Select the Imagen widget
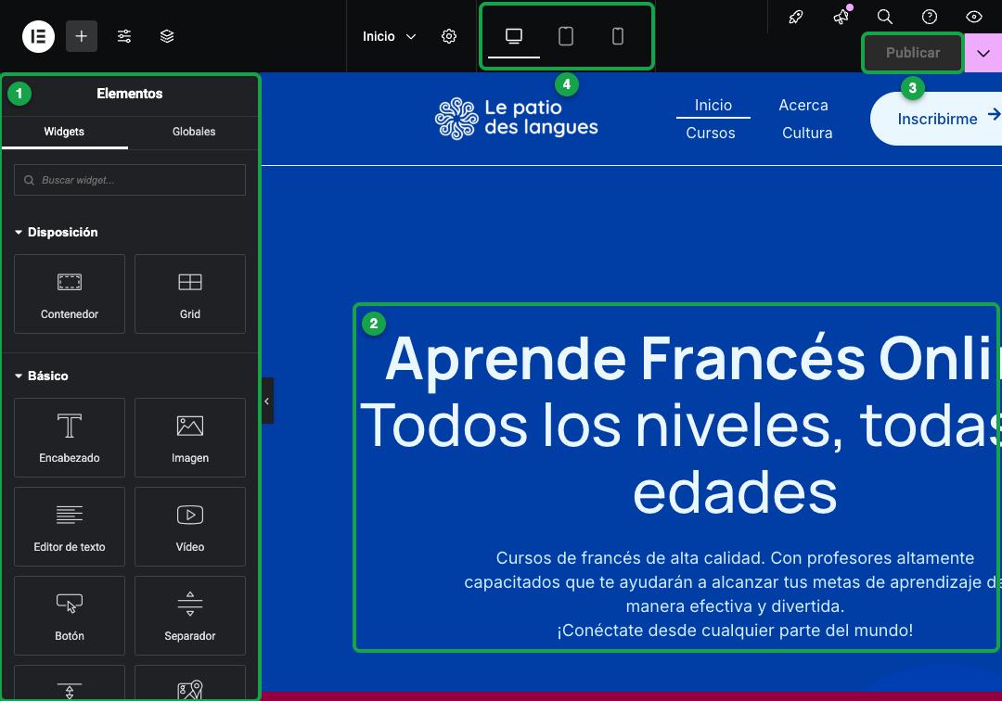Viewport: 1002px width, 701px height. 190,438
